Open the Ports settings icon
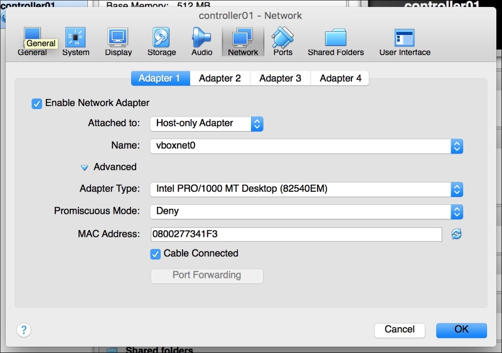The height and width of the screenshot is (353, 502). point(283,41)
